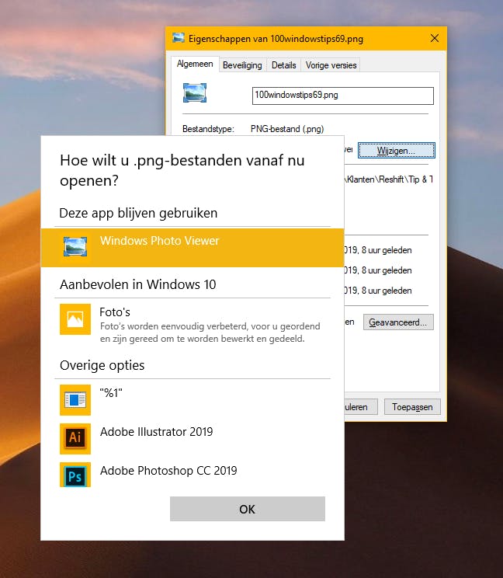
Task: Open the Details tab
Action: click(283, 65)
